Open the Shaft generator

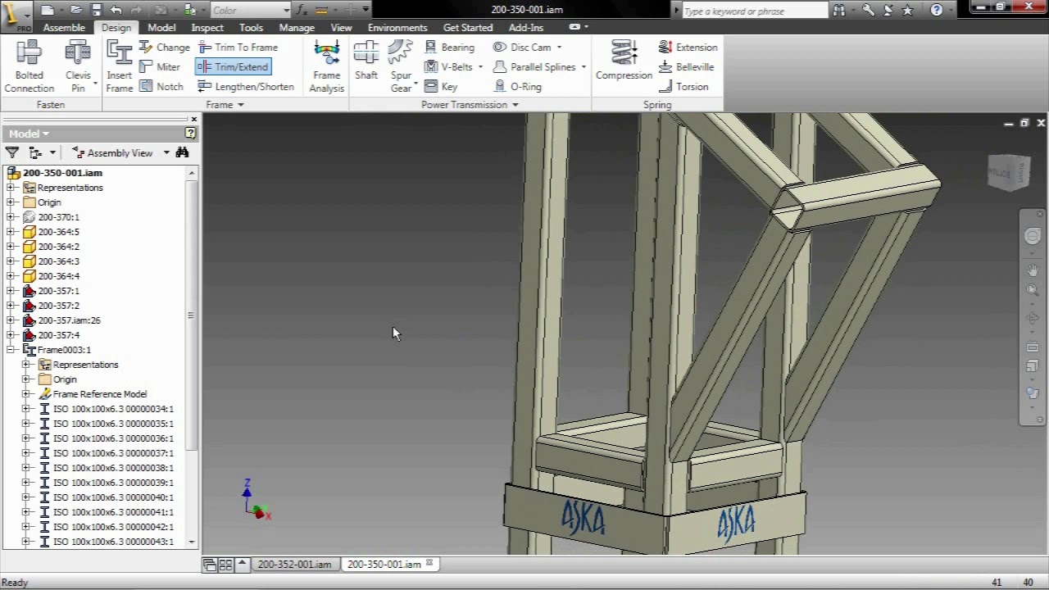point(366,61)
